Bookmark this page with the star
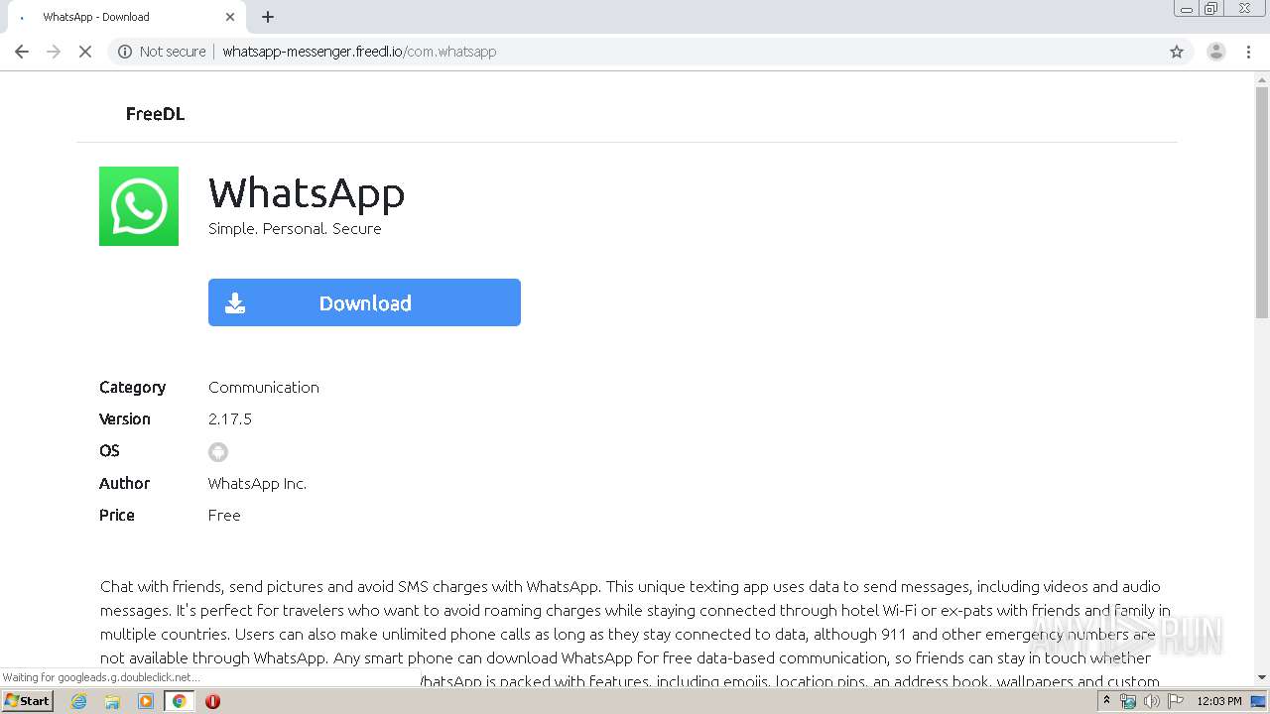Screen dimensions: 1270x714 click(1177, 52)
